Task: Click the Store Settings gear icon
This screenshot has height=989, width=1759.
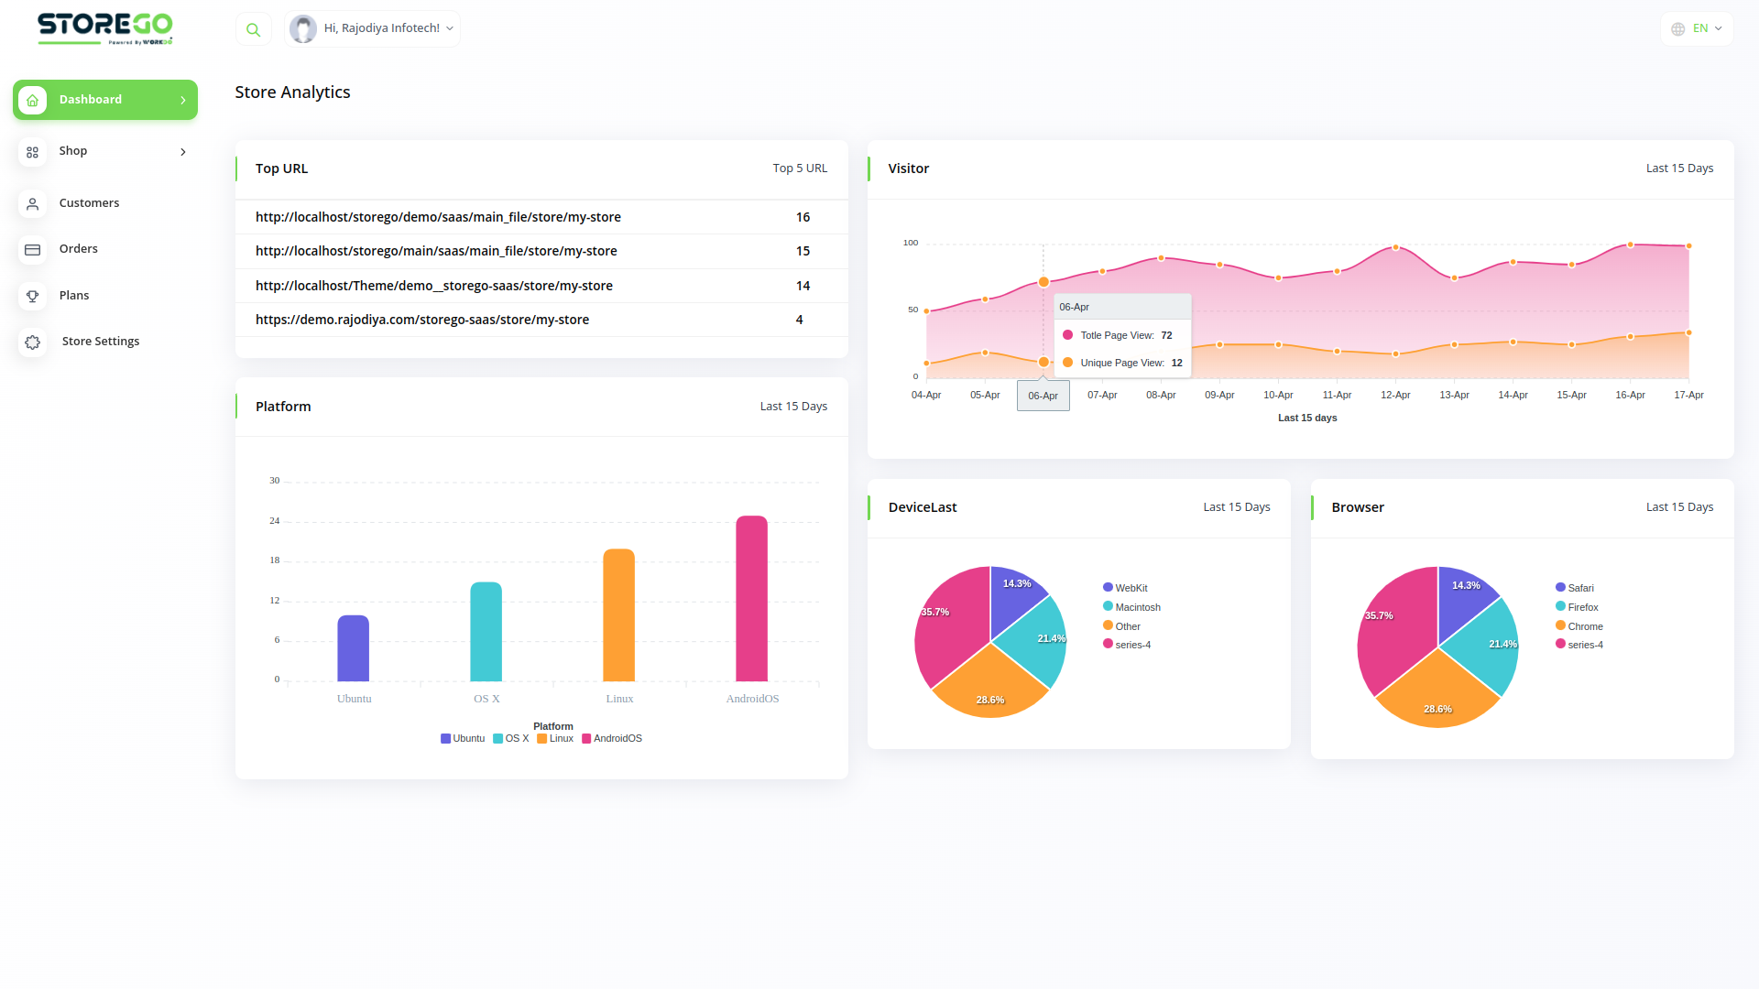Action: tap(33, 342)
